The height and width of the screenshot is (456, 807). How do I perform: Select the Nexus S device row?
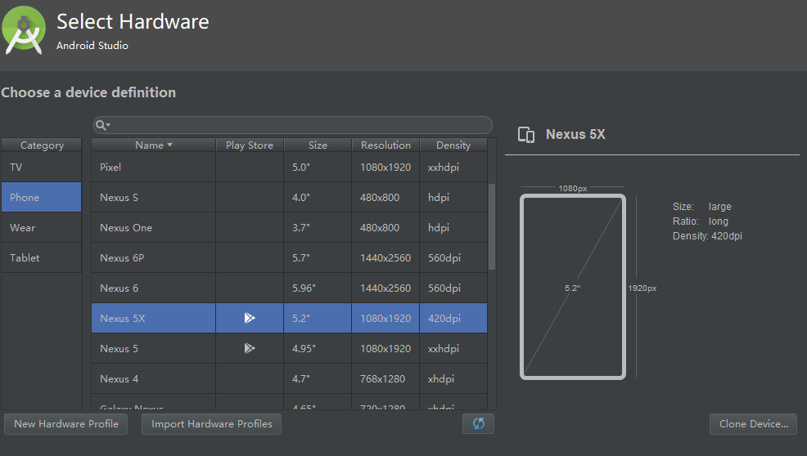(289, 198)
